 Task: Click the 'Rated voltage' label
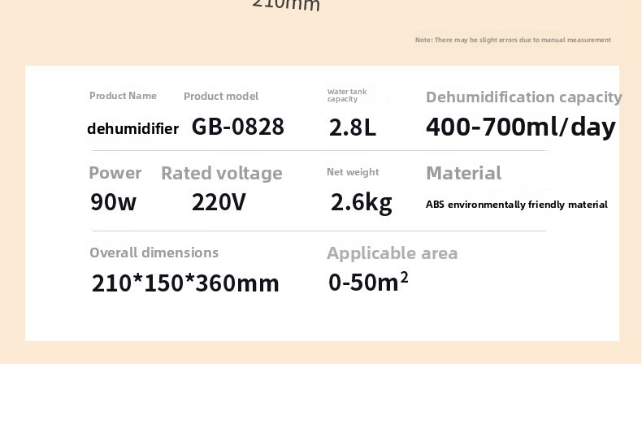pyautogui.click(x=222, y=174)
